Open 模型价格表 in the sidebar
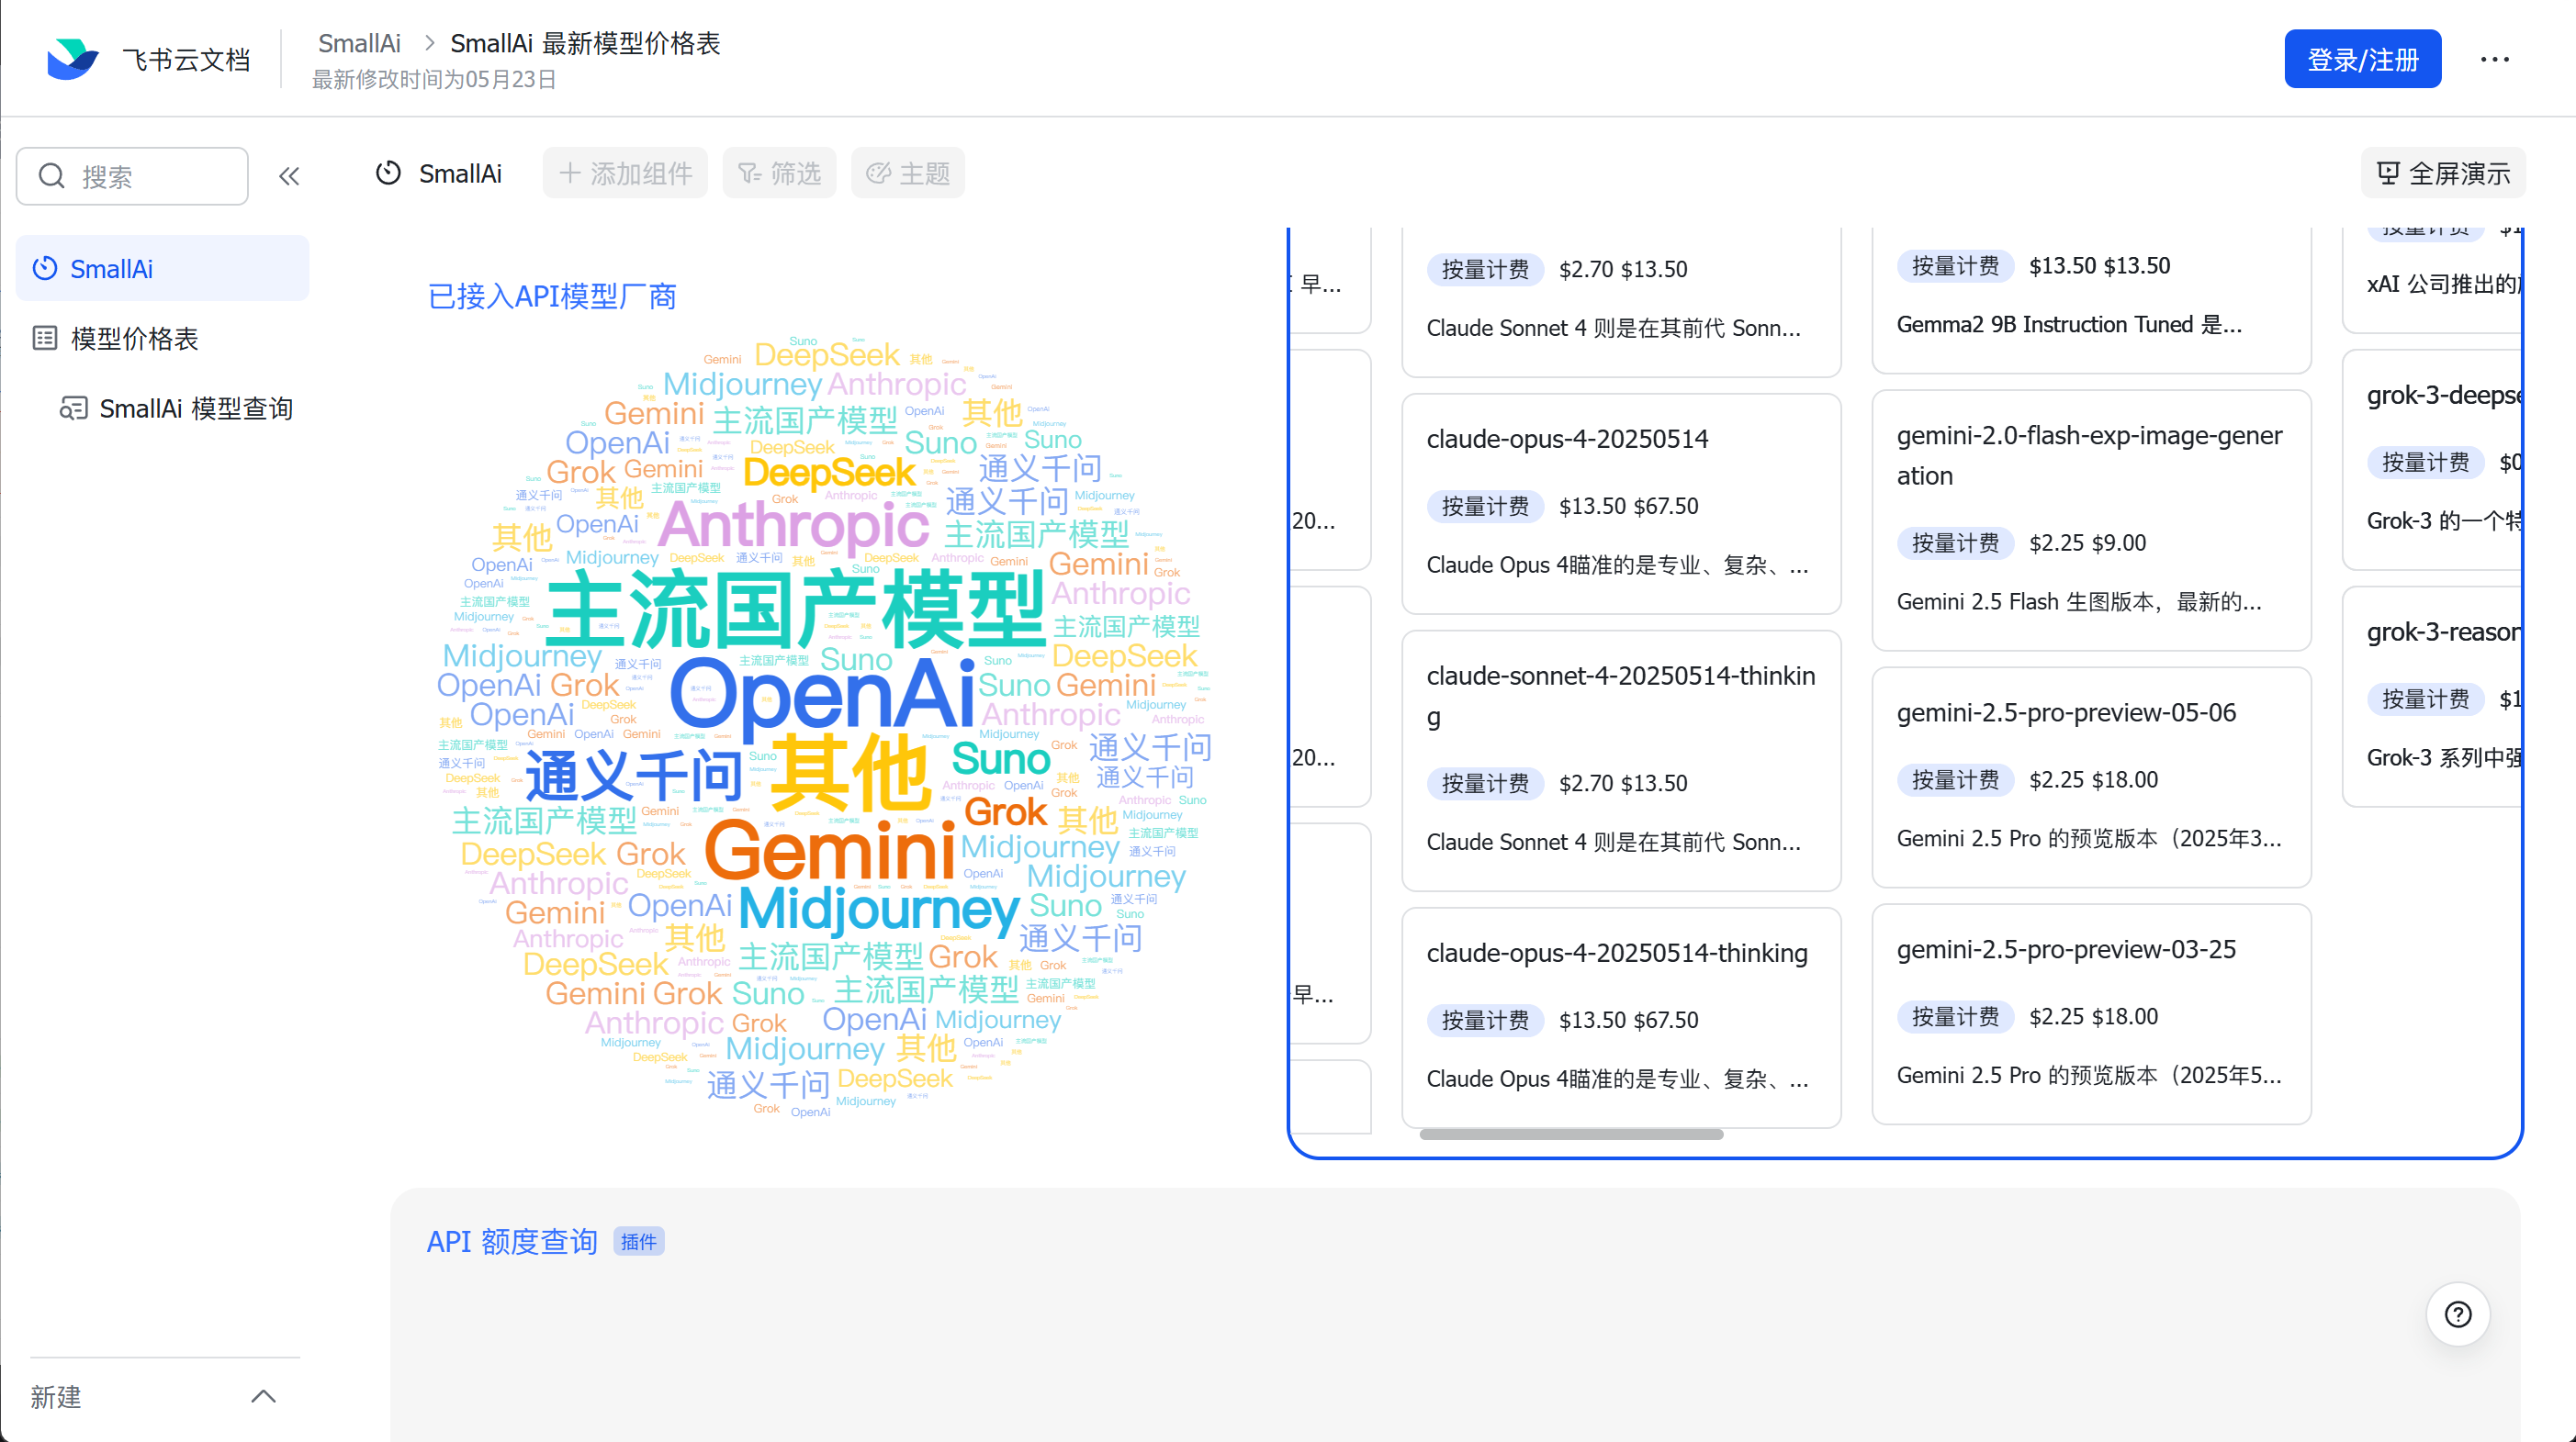The width and height of the screenshot is (2576, 1442). pos(162,338)
